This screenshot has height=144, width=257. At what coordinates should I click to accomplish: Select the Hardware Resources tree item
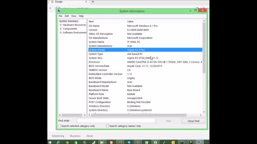click(74, 25)
